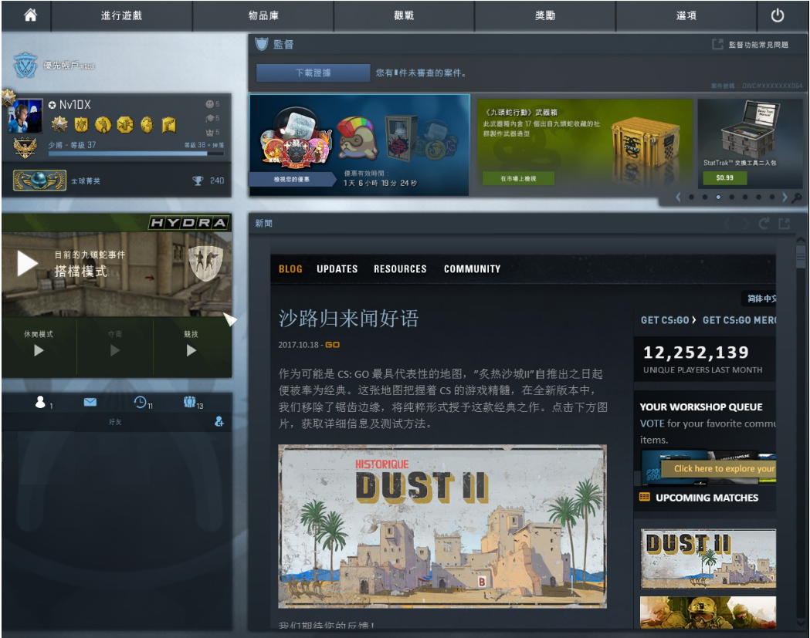Screen dimensions: 810x638
Task: Open Nv1DX player avatar
Action: tap(25, 116)
